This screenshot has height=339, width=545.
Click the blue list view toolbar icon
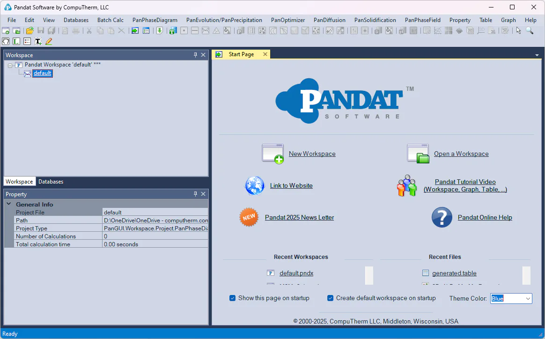pos(146,30)
